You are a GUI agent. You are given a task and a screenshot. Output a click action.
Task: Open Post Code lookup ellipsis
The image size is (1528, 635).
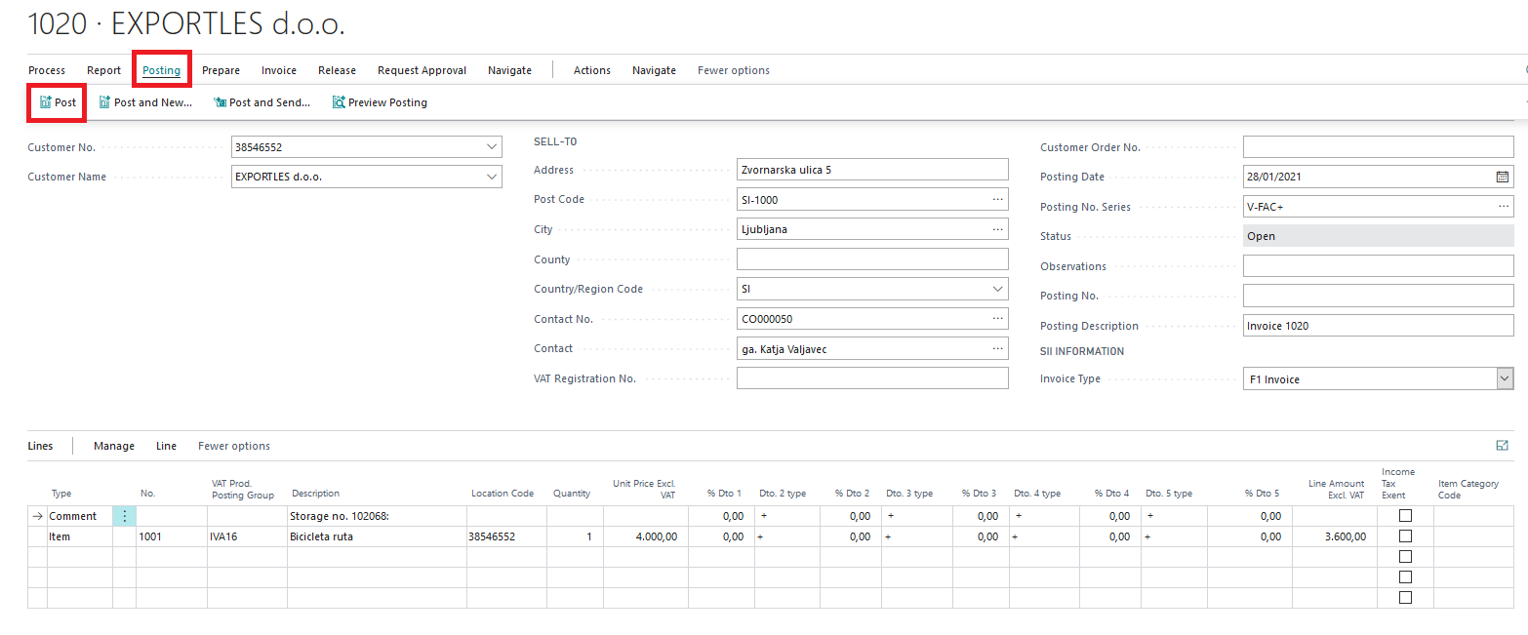pyautogui.click(x=997, y=199)
